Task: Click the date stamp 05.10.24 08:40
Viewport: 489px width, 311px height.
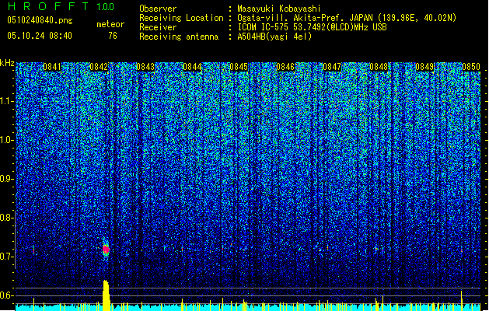Action: point(40,36)
